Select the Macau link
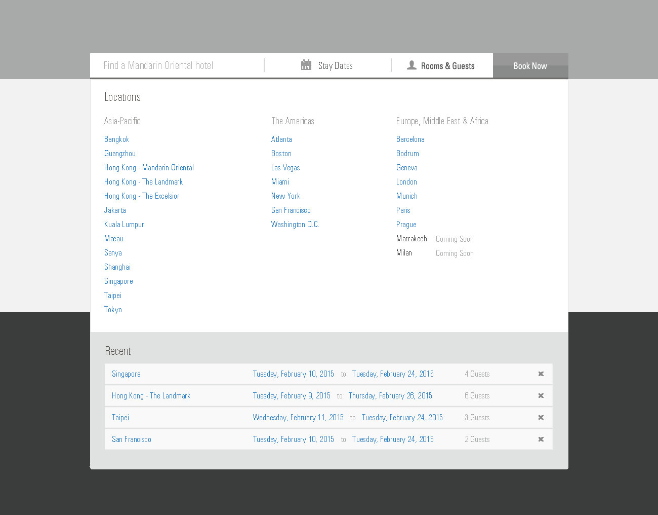The width and height of the screenshot is (658, 515). [114, 239]
